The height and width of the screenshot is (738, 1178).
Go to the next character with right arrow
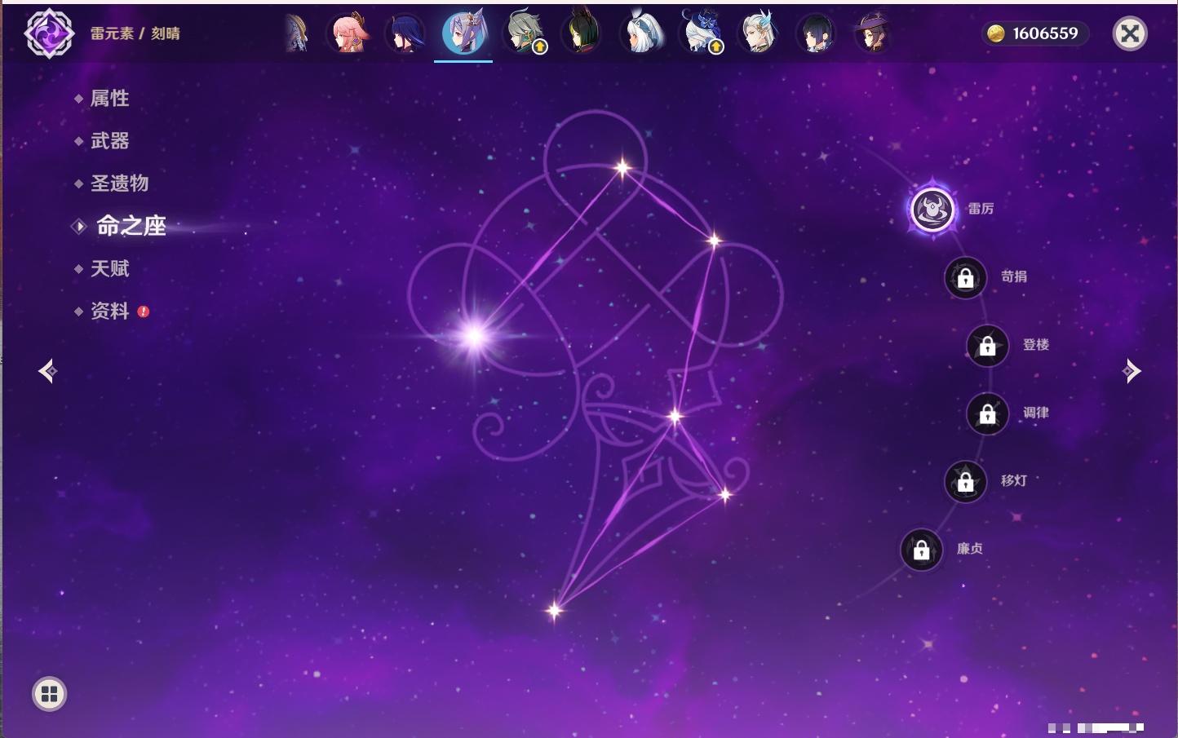click(x=1131, y=371)
